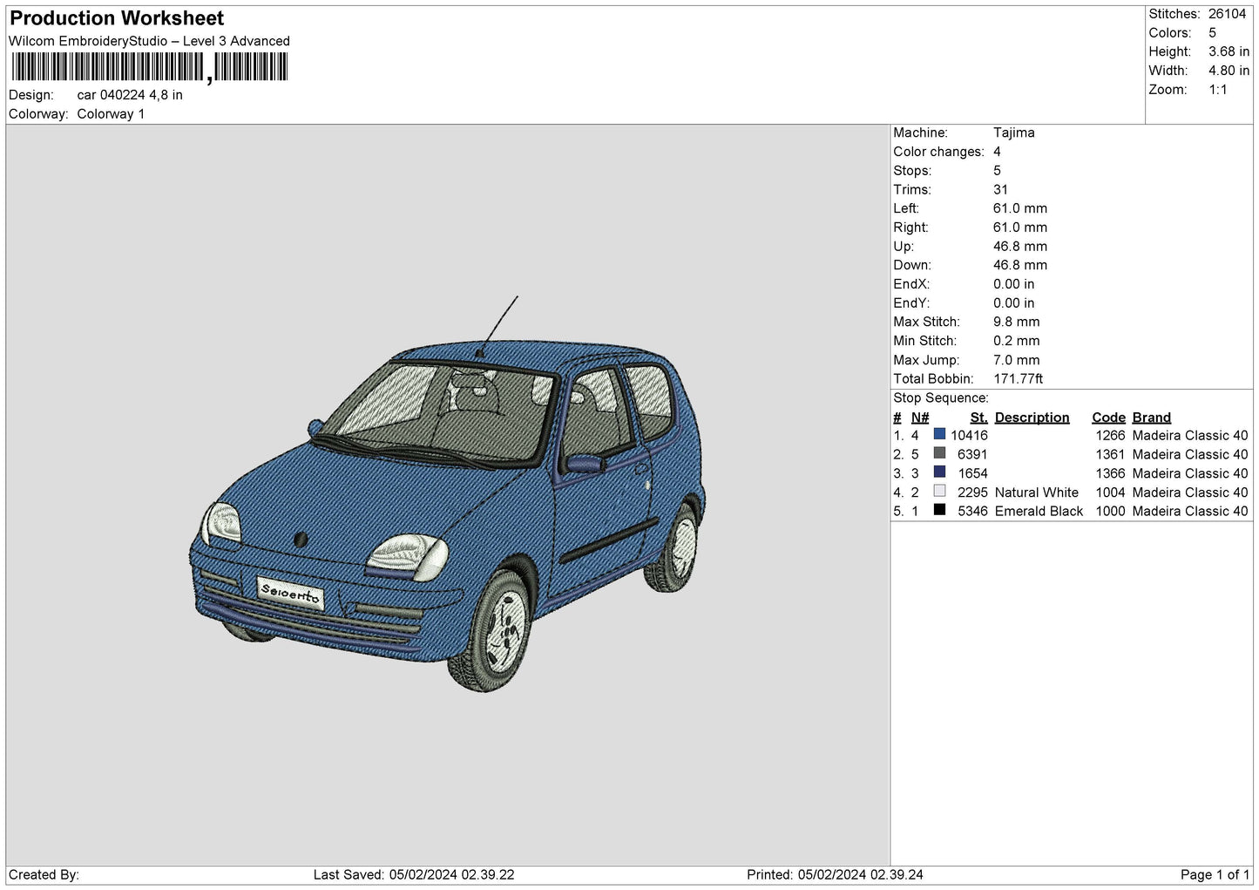
Task: Click the 'Stop Sequence:' label
Action: [x=941, y=398]
